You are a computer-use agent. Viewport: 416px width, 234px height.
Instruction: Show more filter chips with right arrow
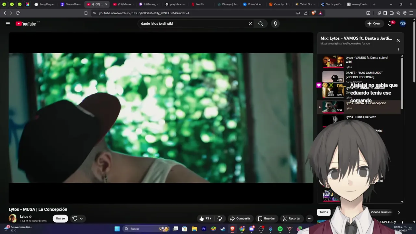(x=399, y=213)
